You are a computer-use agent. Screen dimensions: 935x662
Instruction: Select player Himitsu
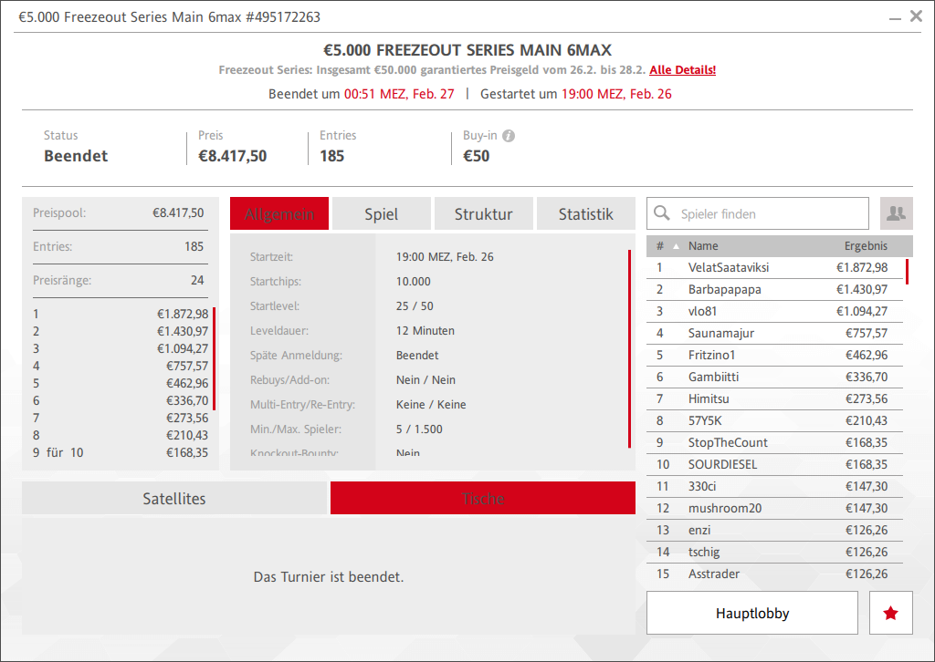pos(774,398)
